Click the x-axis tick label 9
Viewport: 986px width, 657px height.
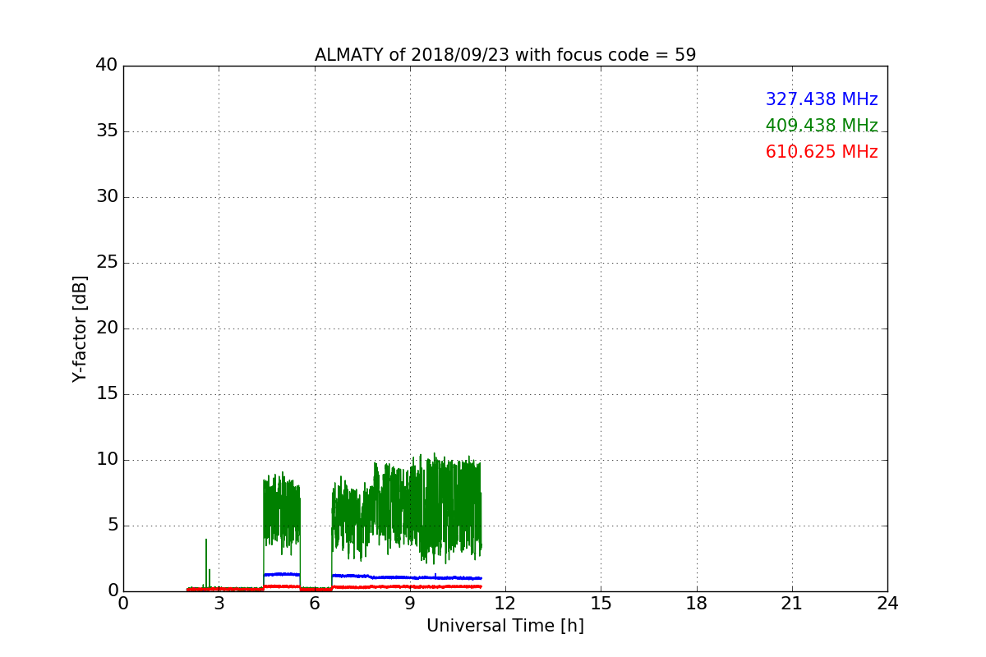point(410,604)
